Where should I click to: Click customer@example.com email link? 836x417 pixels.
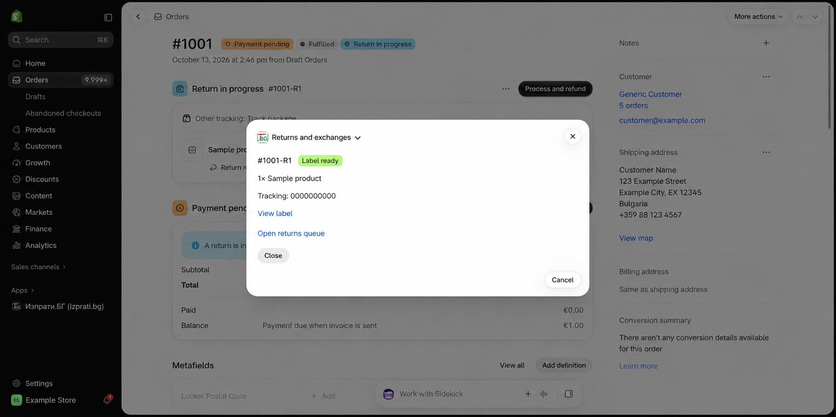[662, 120]
